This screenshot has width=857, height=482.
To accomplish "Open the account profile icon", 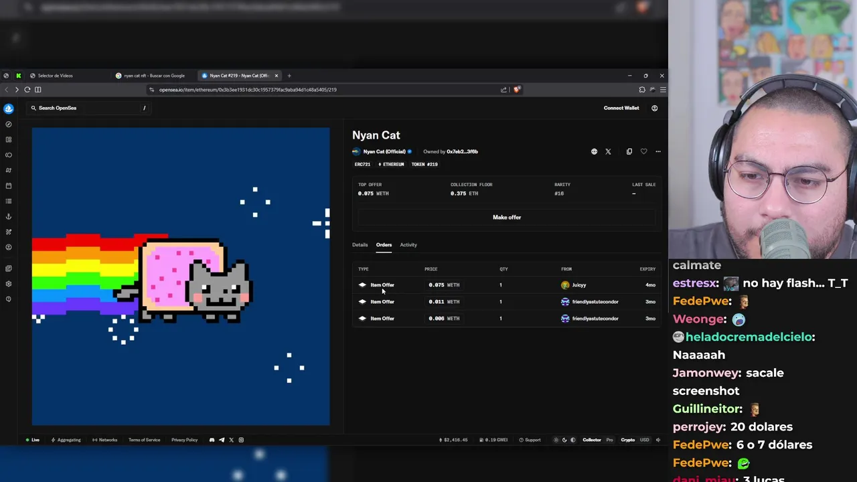I will [x=655, y=108].
